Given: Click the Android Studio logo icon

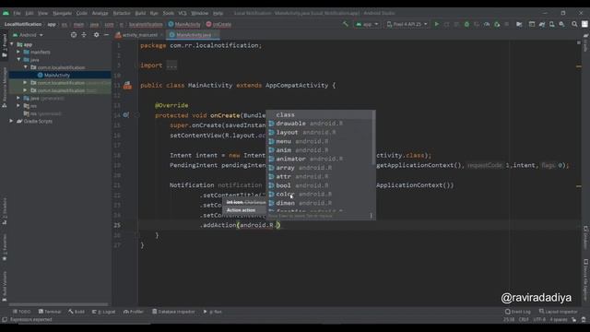Looking at the screenshot, I should (x=6, y=13).
